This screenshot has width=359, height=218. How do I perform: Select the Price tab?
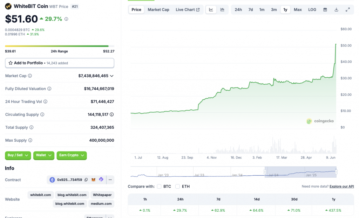(x=136, y=9)
